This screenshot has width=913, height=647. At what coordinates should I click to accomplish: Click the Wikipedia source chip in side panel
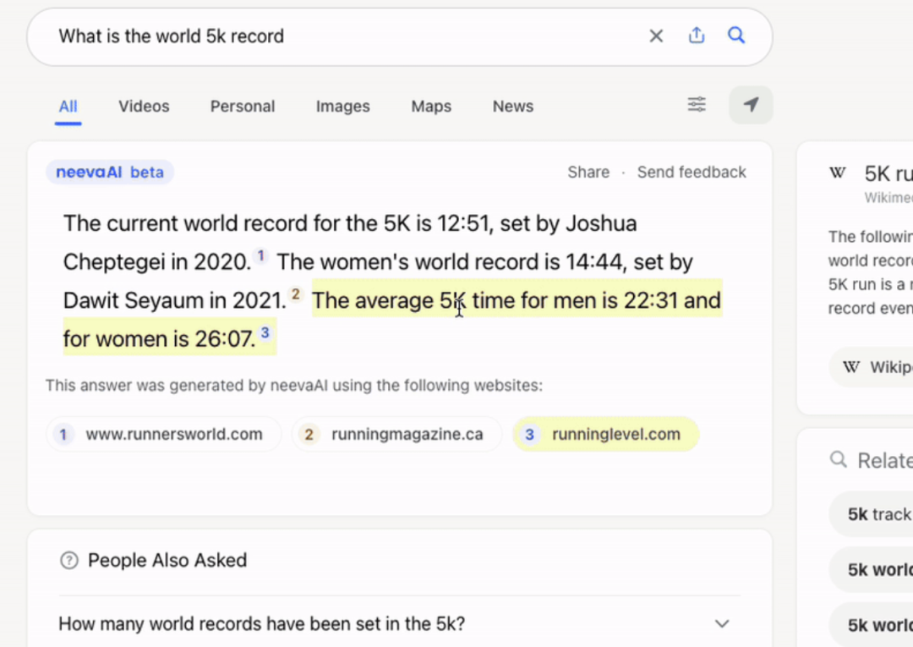[x=871, y=367]
